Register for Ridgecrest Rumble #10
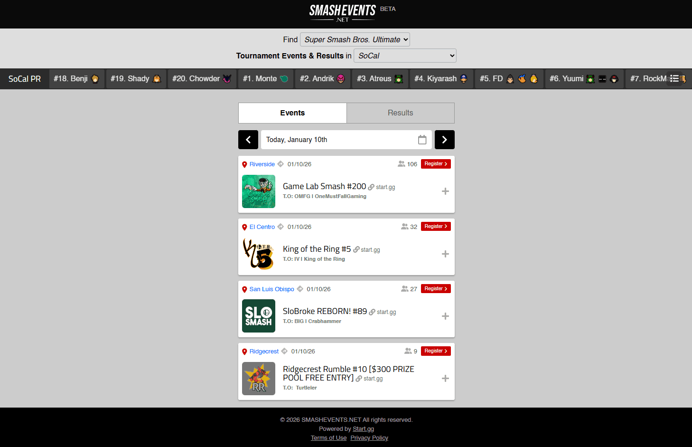The height and width of the screenshot is (447, 692). (x=435, y=351)
